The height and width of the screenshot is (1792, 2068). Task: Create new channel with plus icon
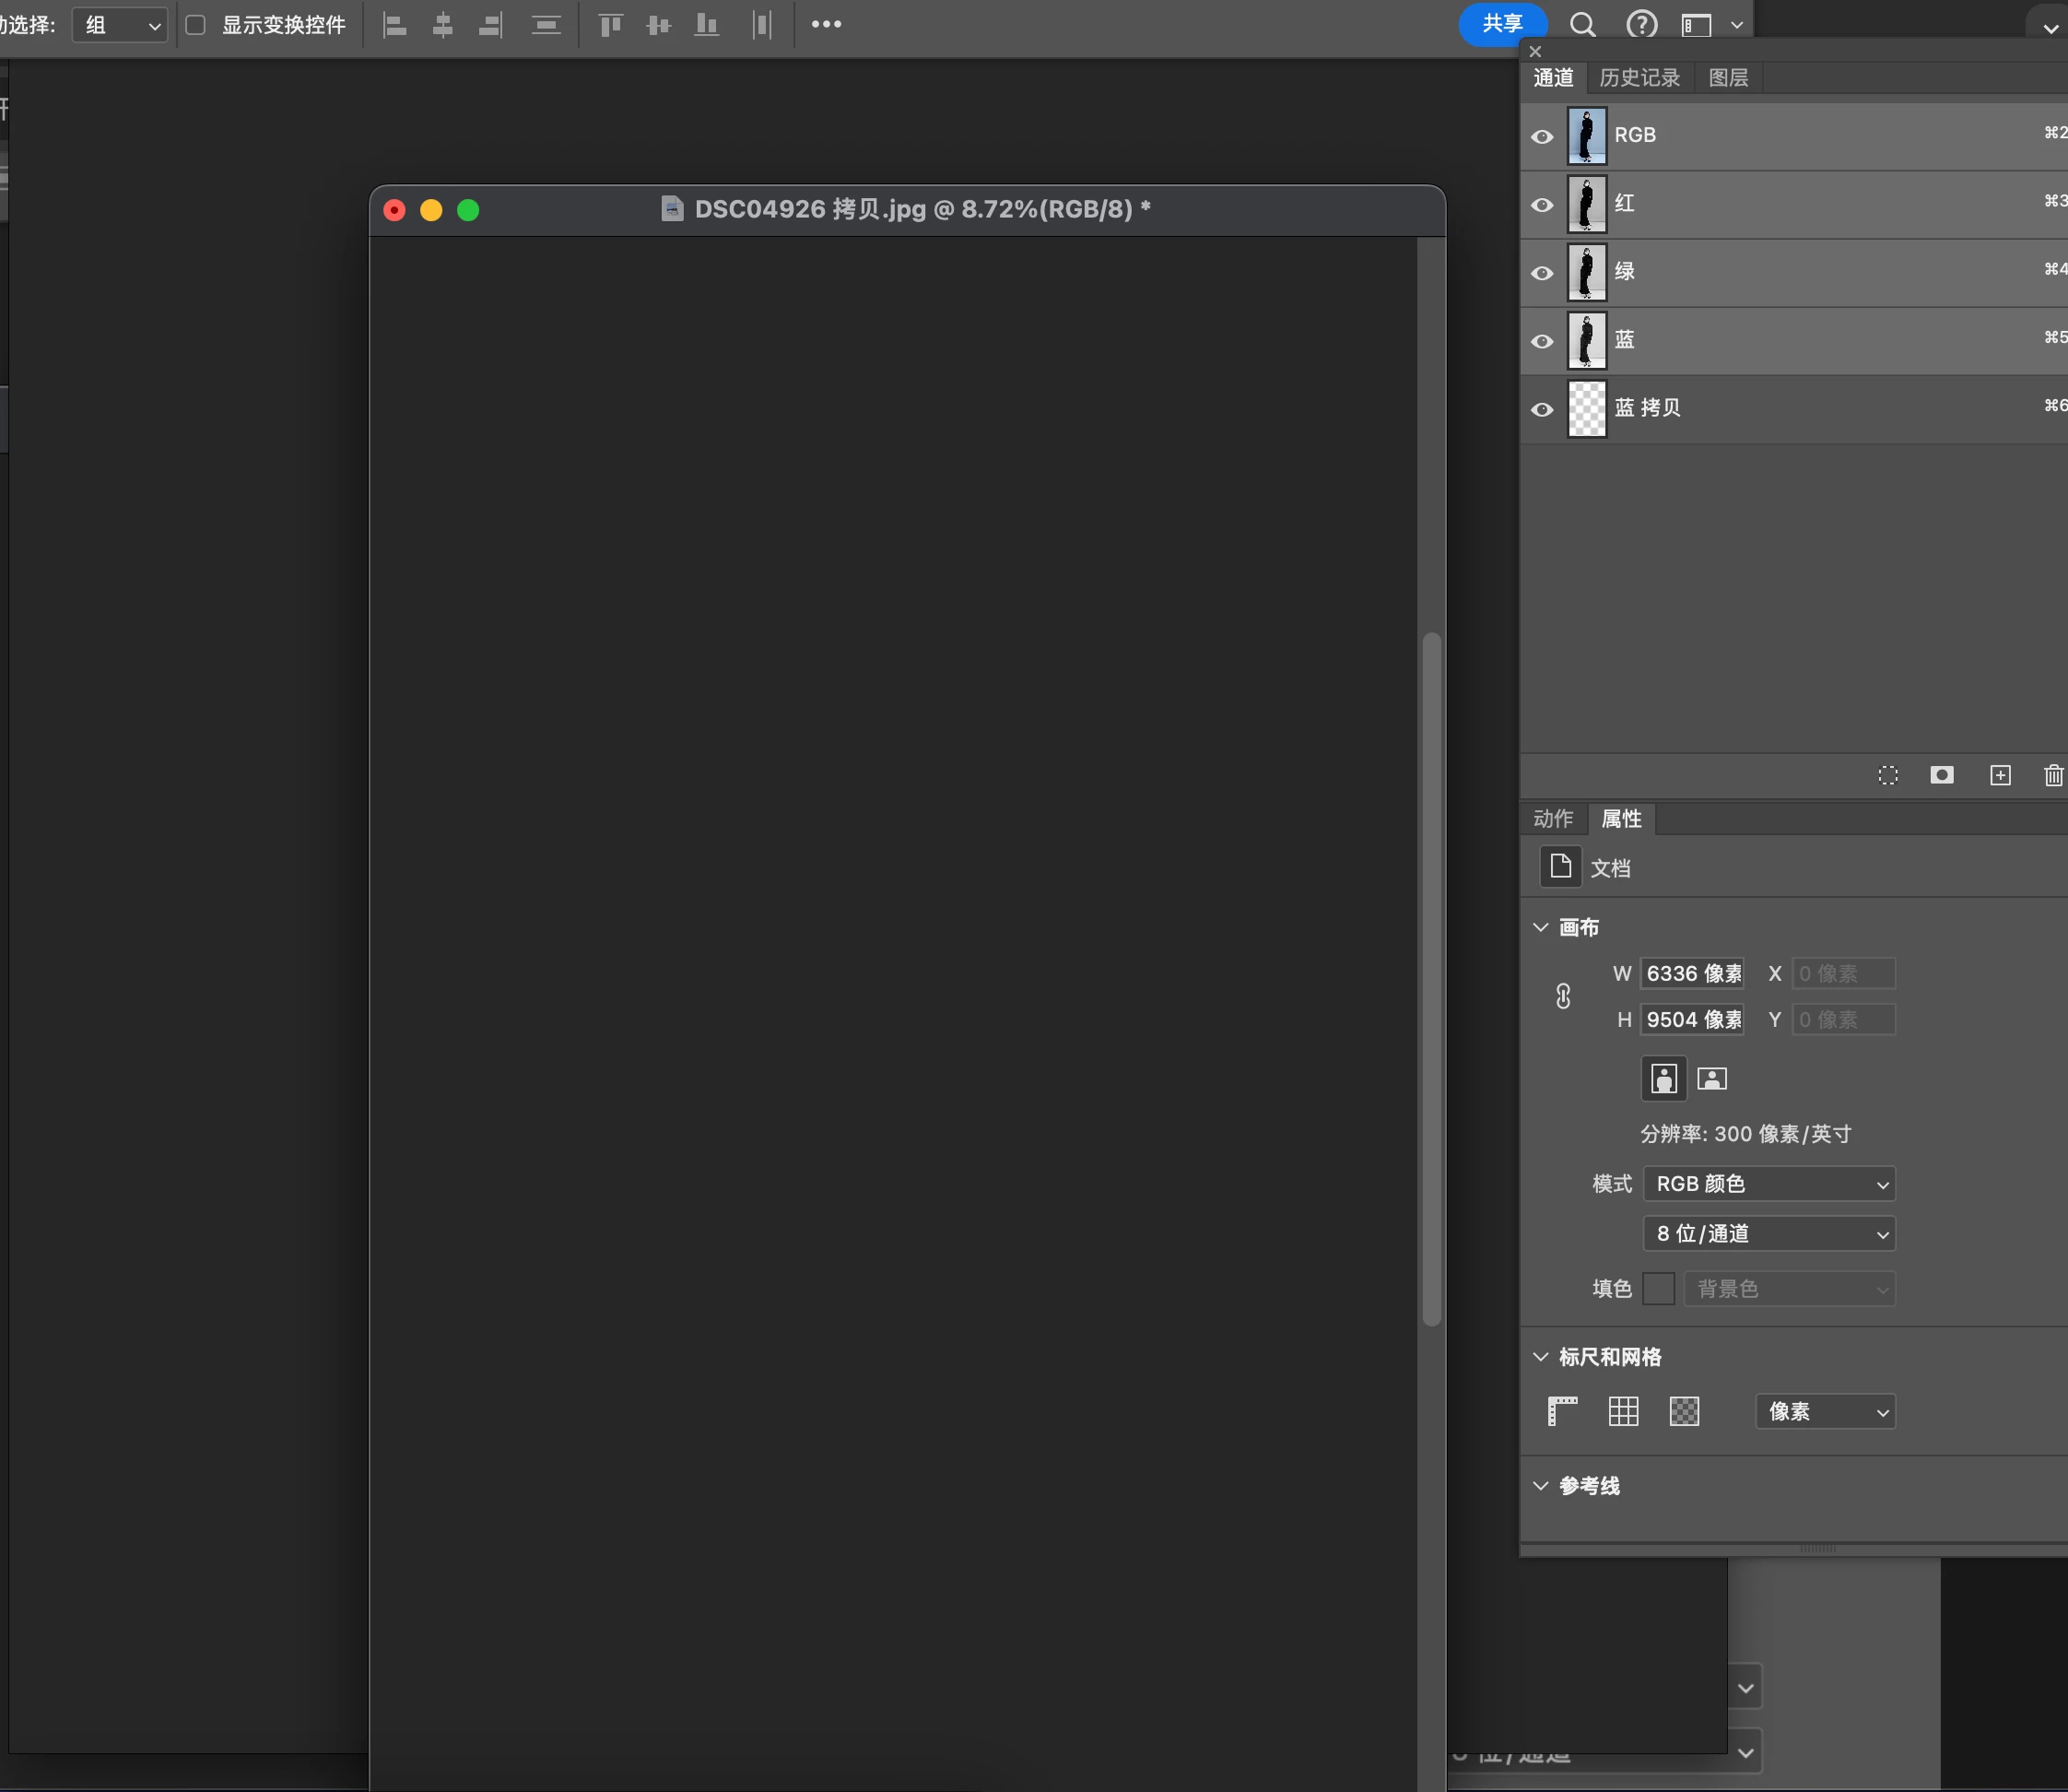pos(1999,775)
